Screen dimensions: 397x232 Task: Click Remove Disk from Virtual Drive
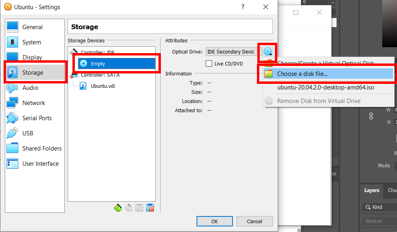pos(328,101)
